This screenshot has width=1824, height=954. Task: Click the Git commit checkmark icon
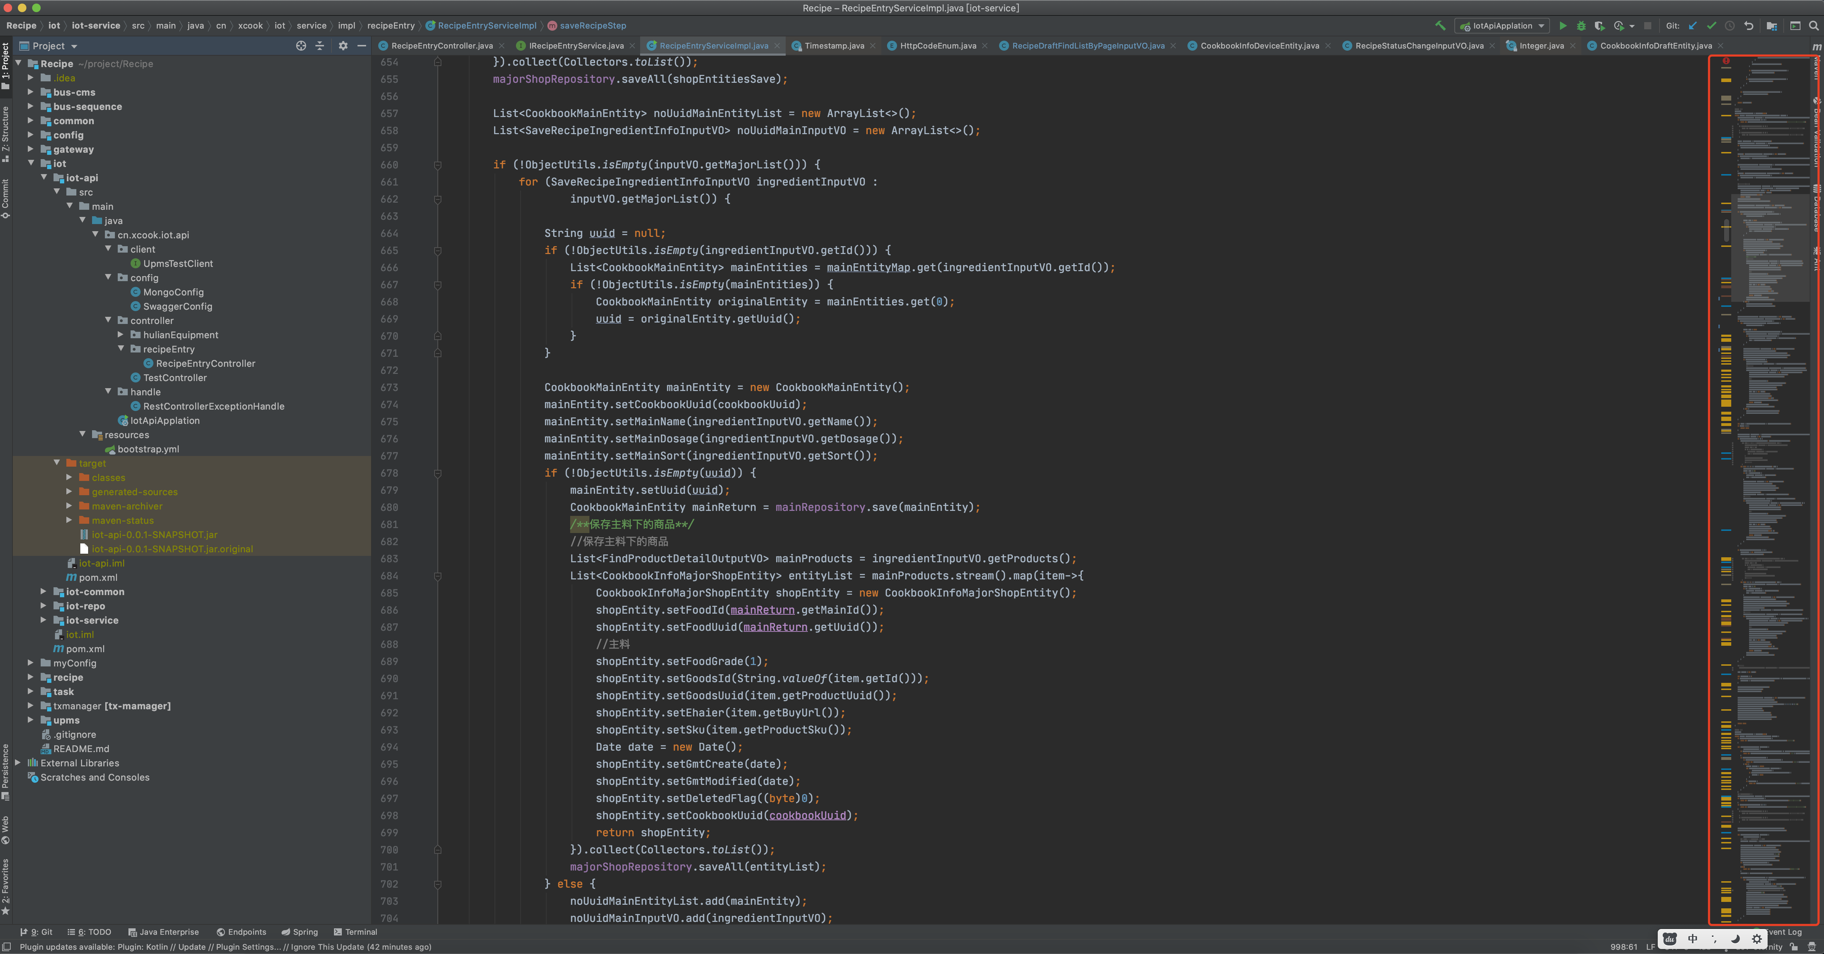coord(1711,25)
